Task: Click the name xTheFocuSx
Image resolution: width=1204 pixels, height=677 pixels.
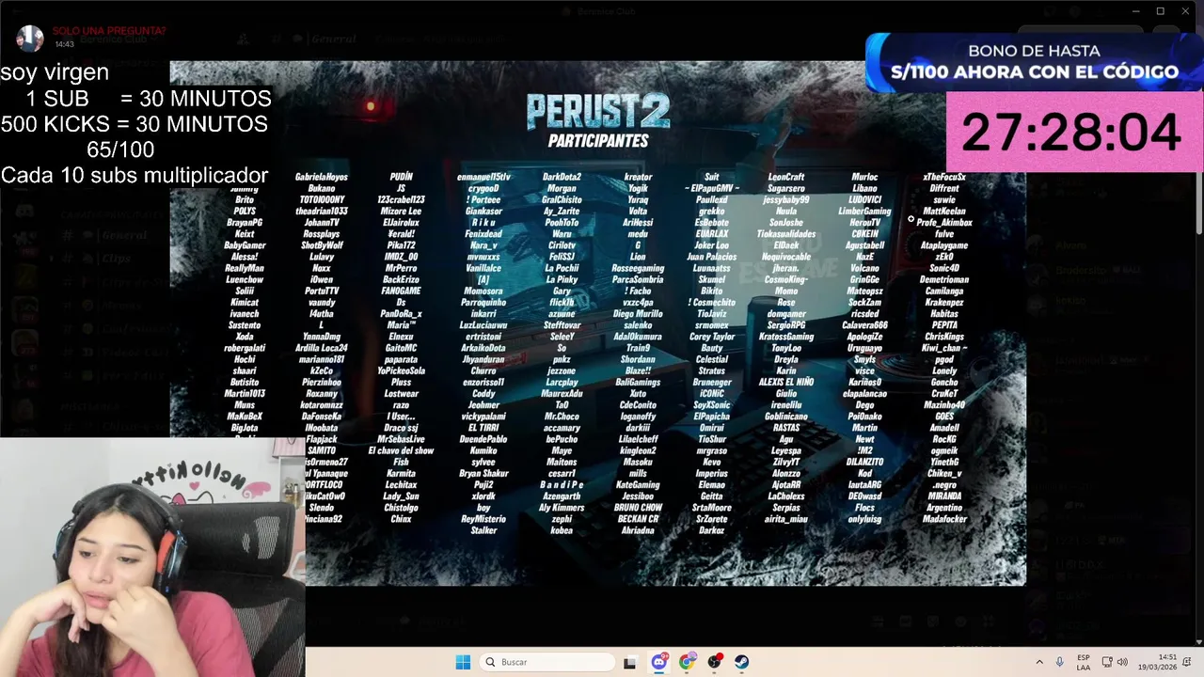Action: (x=944, y=177)
